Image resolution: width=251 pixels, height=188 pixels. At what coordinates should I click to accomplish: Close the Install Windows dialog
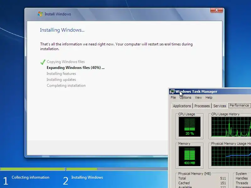[x=216, y=10]
